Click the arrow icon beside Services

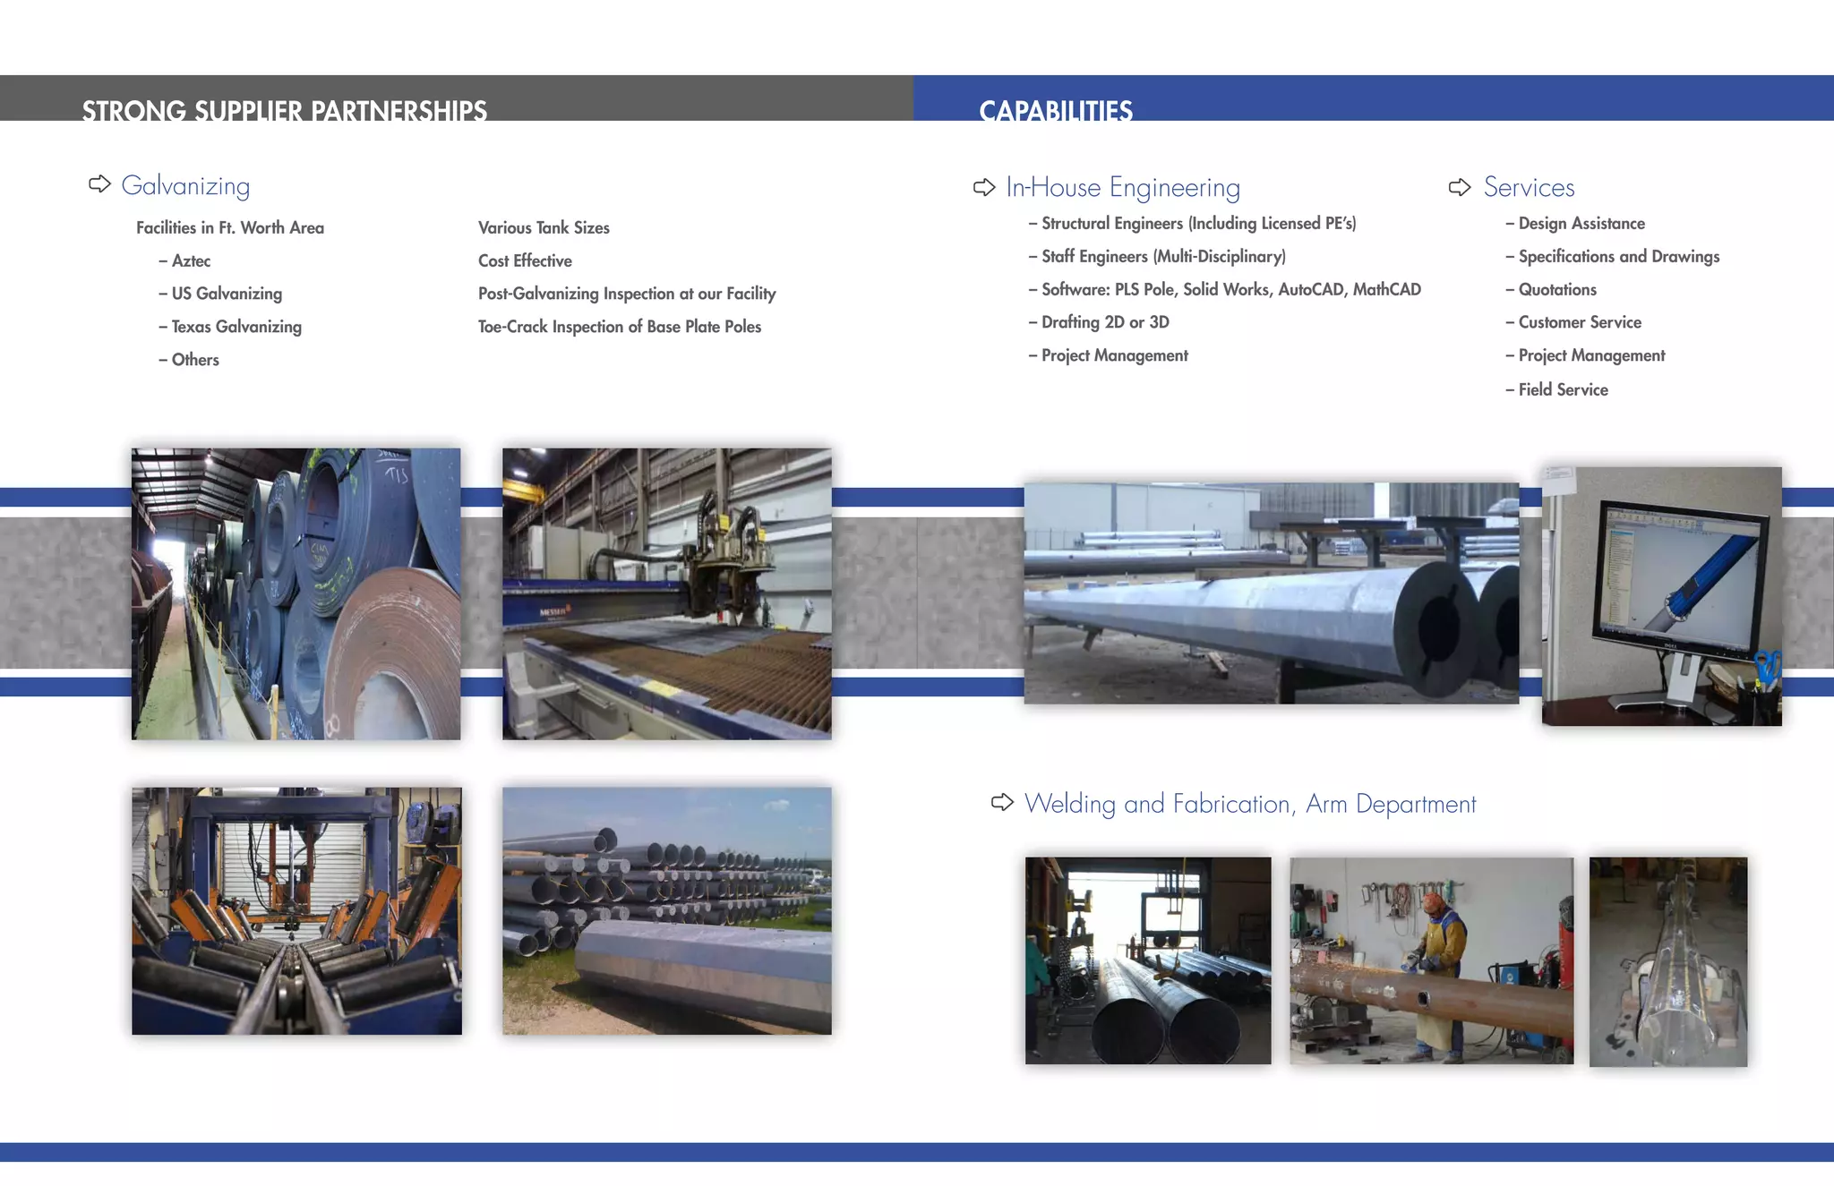point(1460,187)
